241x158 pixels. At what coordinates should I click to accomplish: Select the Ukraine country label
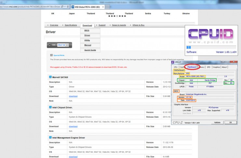click(x=186, y=14)
